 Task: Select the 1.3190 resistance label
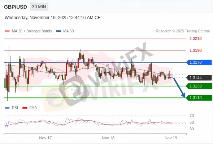pos(196,50)
